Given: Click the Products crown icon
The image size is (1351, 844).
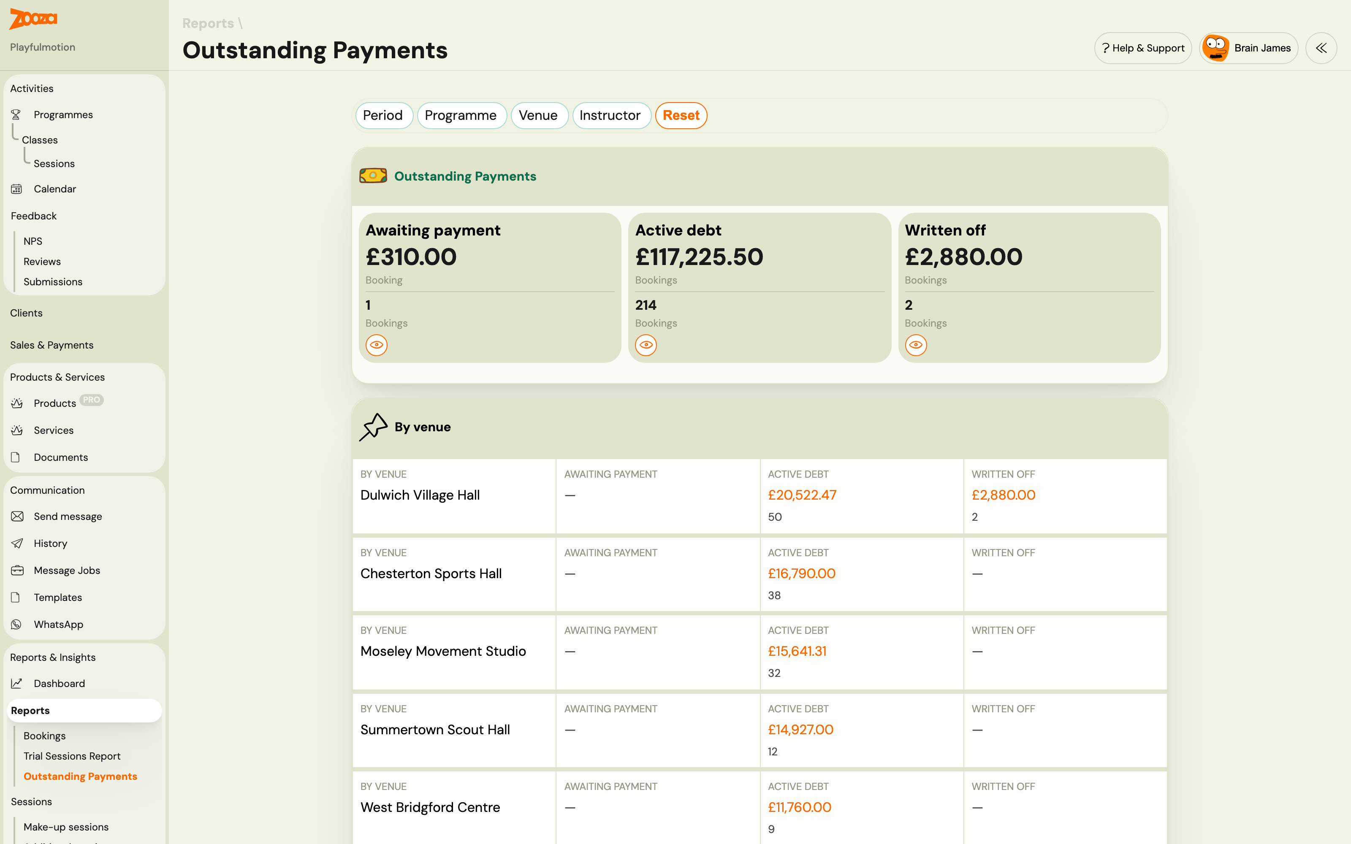Looking at the screenshot, I should 17,403.
